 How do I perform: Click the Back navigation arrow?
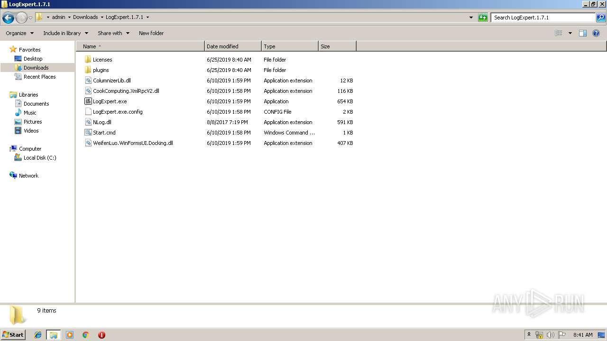8,18
